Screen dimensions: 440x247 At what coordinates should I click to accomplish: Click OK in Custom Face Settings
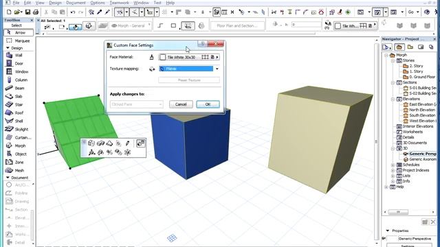point(208,104)
